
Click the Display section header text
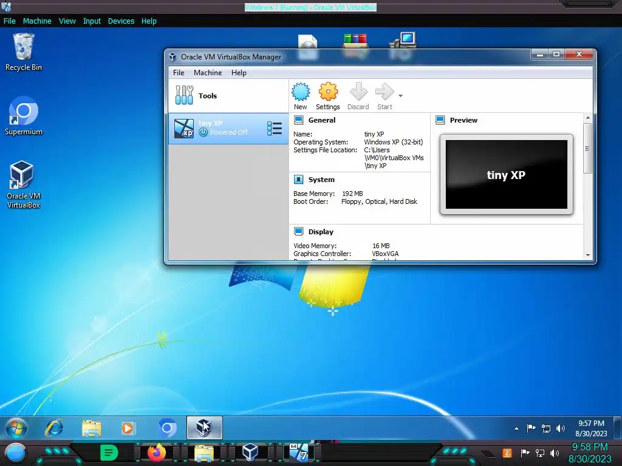point(321,232)
